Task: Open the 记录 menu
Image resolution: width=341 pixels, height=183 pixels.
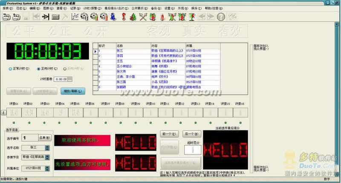Action: click(x=75, y=8)
